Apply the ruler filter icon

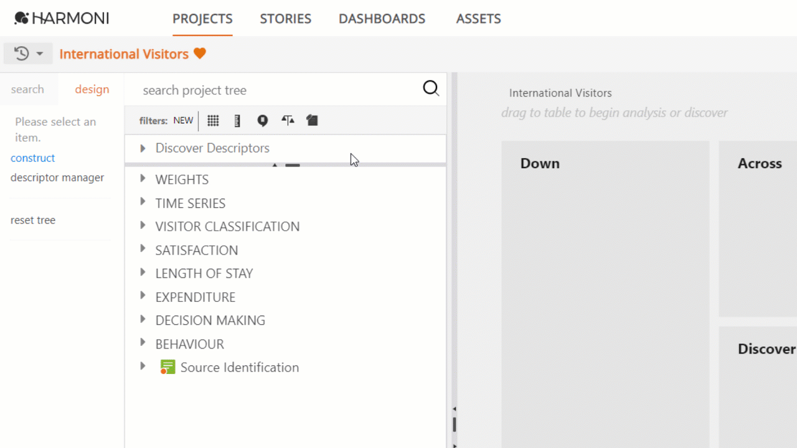237,121
